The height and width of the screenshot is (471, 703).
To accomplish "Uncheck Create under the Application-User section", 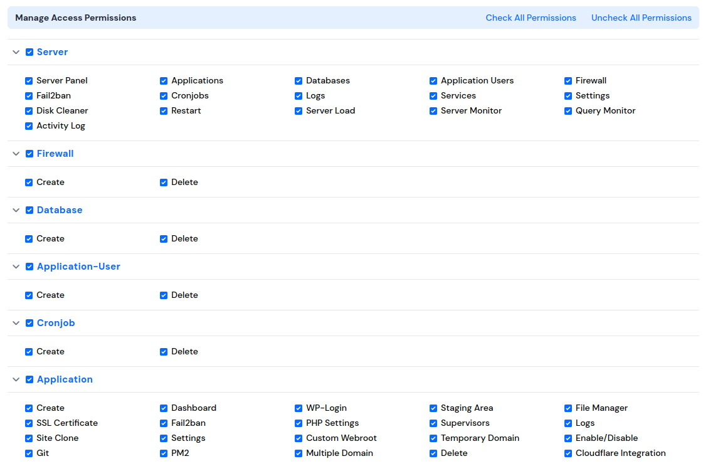I will 29,295.
